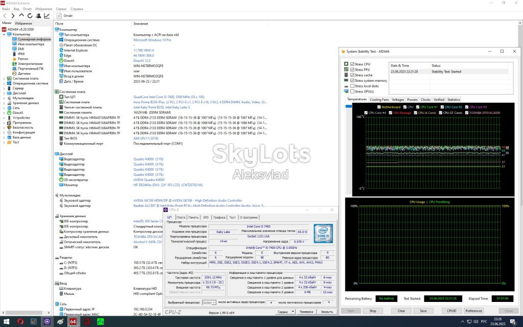Open Preferences in Stability Test
The image size is (523, 327).
point(473,311)
